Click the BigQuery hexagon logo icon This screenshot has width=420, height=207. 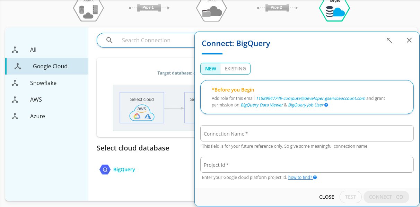pyautogui.click(x=105, y=170)
